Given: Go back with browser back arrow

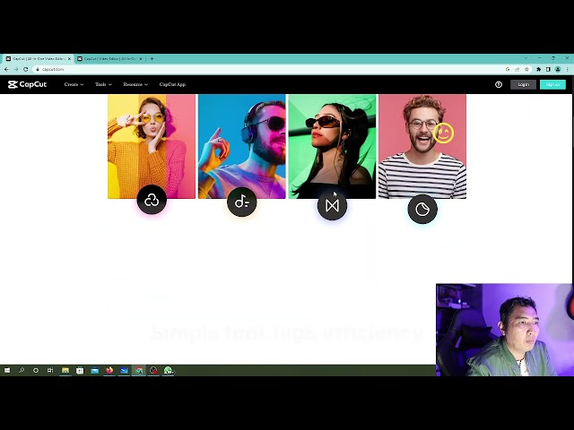Looking at the screenshot, I should click(x=6, y=69).
